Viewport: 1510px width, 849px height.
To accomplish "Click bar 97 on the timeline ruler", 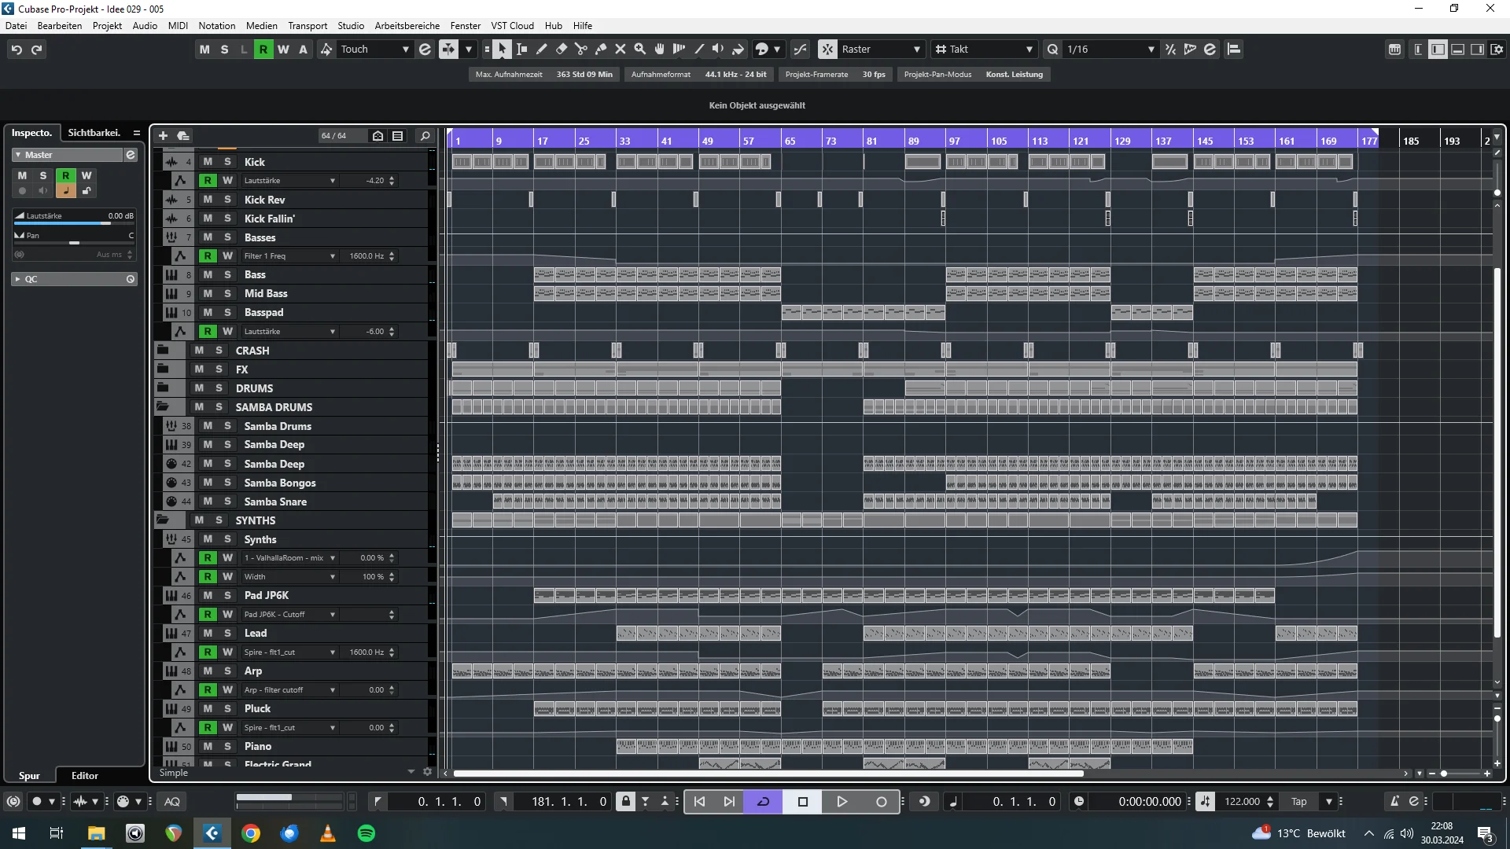I will click(954, 141).
